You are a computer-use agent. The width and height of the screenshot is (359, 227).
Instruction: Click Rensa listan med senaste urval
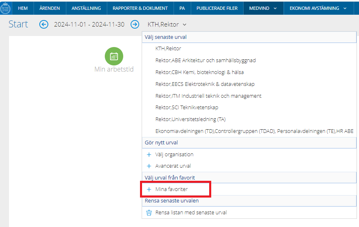191,213
